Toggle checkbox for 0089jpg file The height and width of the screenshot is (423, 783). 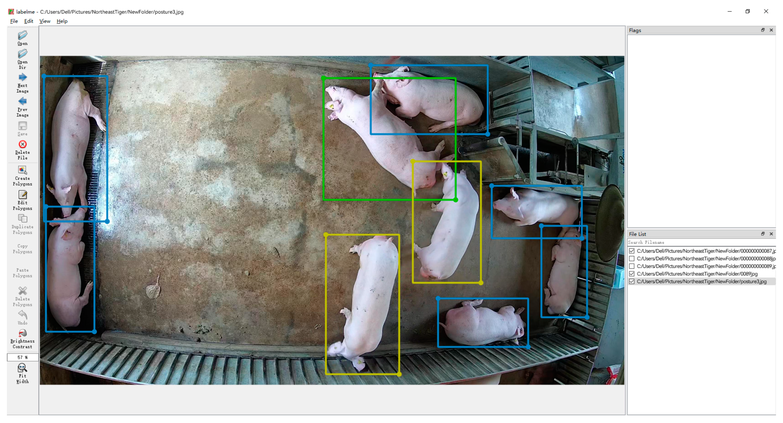point(632,273)
